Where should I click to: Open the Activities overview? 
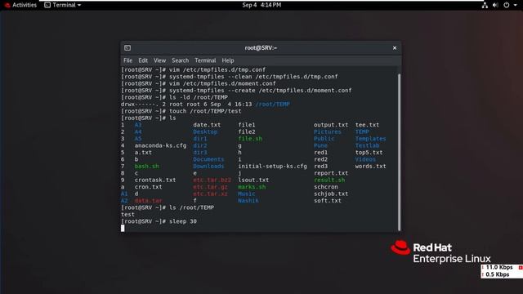point(20,5)
